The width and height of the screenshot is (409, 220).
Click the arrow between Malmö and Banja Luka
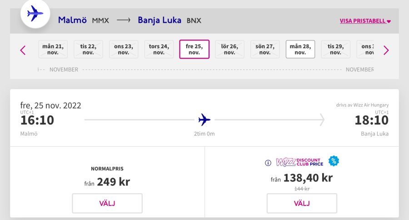point(123,20)
